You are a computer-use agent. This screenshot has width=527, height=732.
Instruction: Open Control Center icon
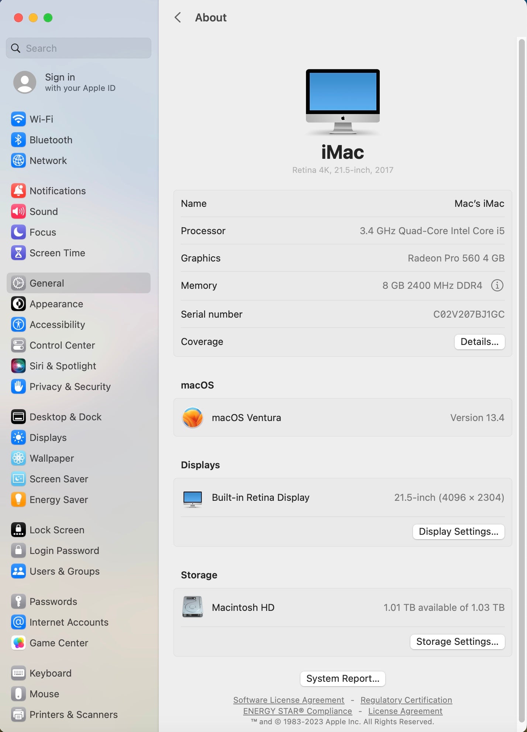(x=18, y=345)
